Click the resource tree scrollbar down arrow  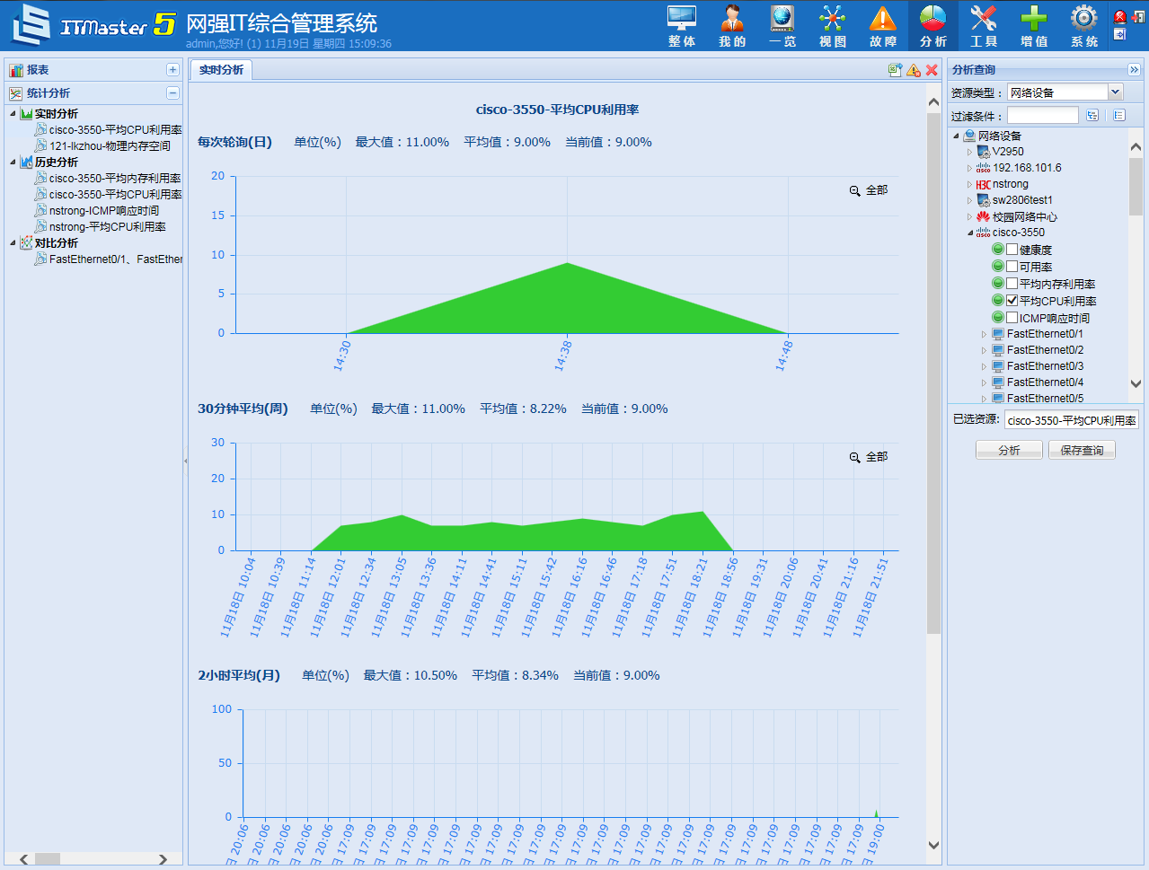point(1136,383)
